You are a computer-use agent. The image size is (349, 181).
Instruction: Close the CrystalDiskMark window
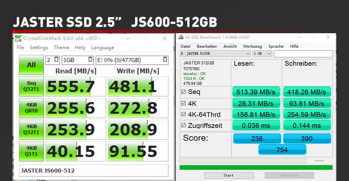coord(164,38)
